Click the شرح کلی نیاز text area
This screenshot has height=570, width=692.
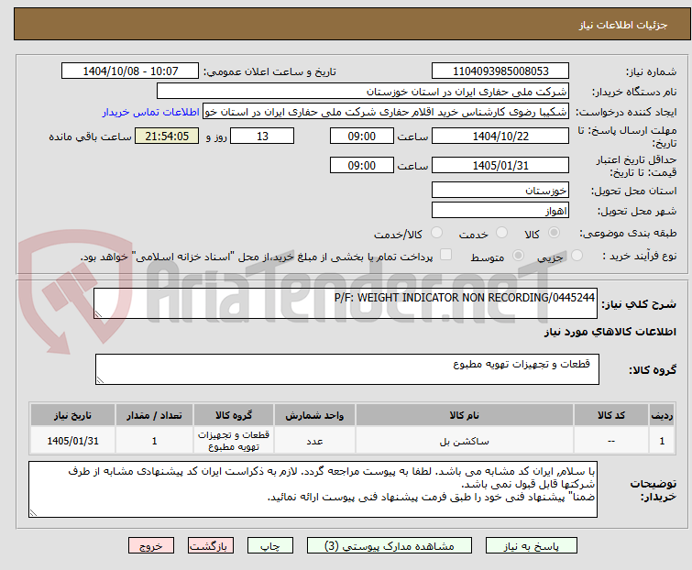pos(346,303)
